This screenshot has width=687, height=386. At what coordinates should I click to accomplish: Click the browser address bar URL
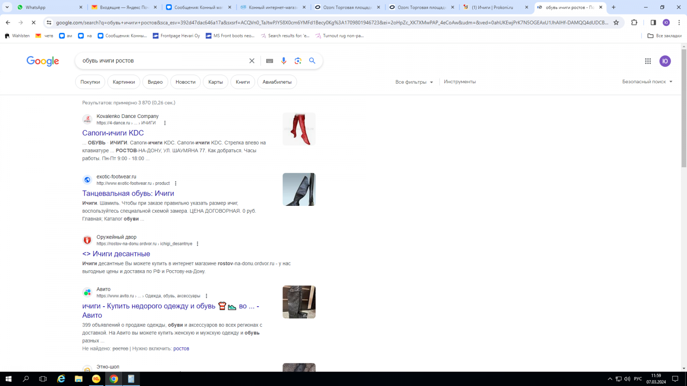331,23
